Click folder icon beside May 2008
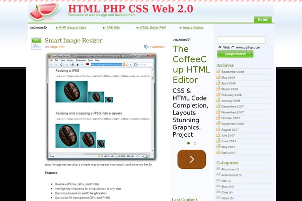This screenshot has height=201, width=302. point(218,77)
